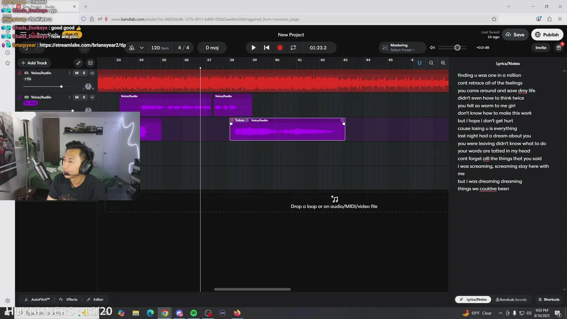
Task: Open Microsoft Edge from the taskbar
Action: tap(150, 313)
